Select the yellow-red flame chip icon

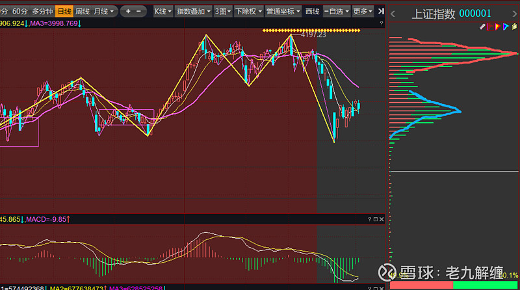tap(497, 27)
